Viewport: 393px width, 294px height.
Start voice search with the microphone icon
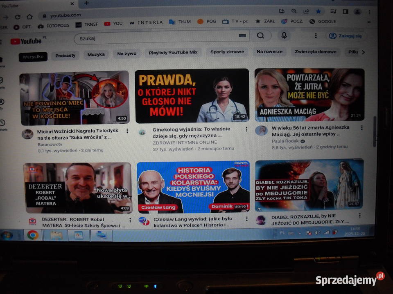283,36
